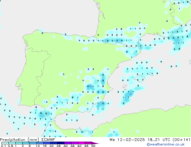Click the 30–35 mm purple legend segment

coord(67,143)
